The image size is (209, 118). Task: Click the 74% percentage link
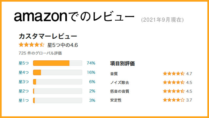tap(91, 63)
